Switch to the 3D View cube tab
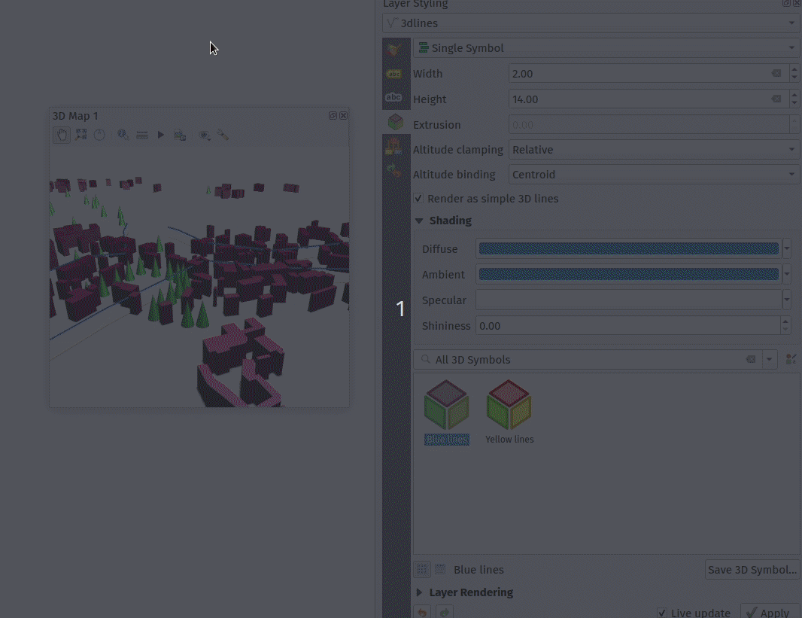Image resolution: width=802 pixels, height=618 pixels. (x=395, y=122)
